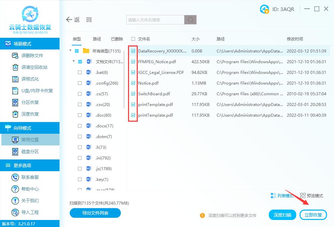This screenshot has height=227, width=334.
Task: Uncheck the FFMPEG_Notice.pdf checkbox
Action: click(133, 62)
